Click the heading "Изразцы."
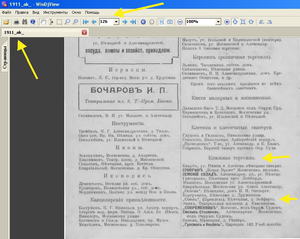 128,70
